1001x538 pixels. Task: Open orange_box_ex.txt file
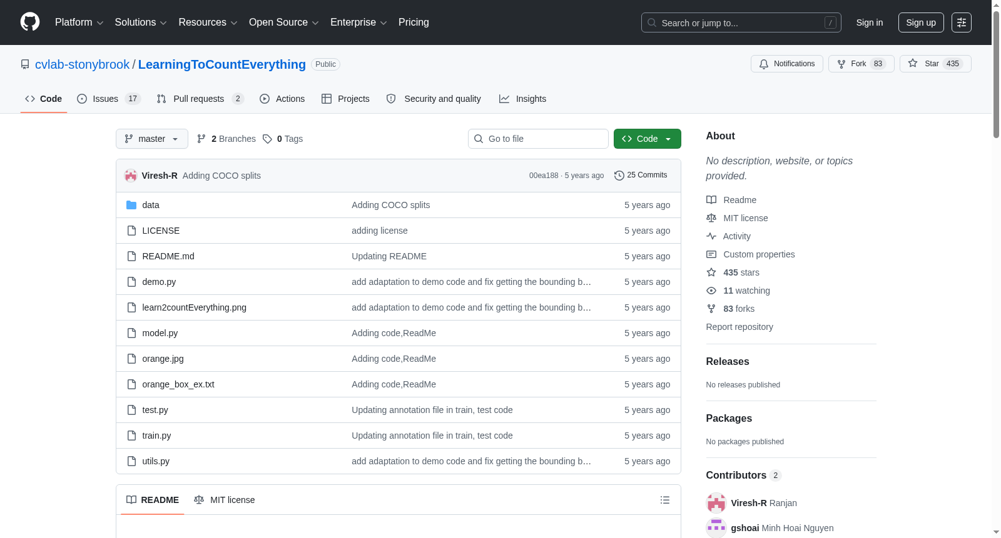coord(178,384)
